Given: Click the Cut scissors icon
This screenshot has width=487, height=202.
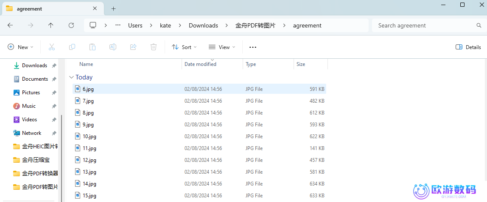Looking at the screenshot, I should click(x=52, y=47).
